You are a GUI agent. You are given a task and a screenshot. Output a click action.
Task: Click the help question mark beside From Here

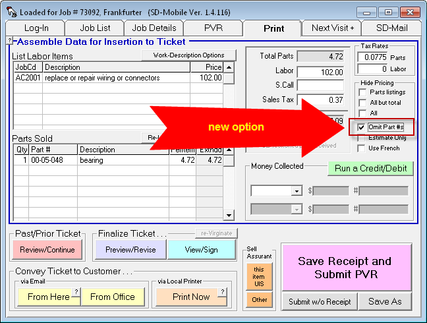tap(75, 292)
